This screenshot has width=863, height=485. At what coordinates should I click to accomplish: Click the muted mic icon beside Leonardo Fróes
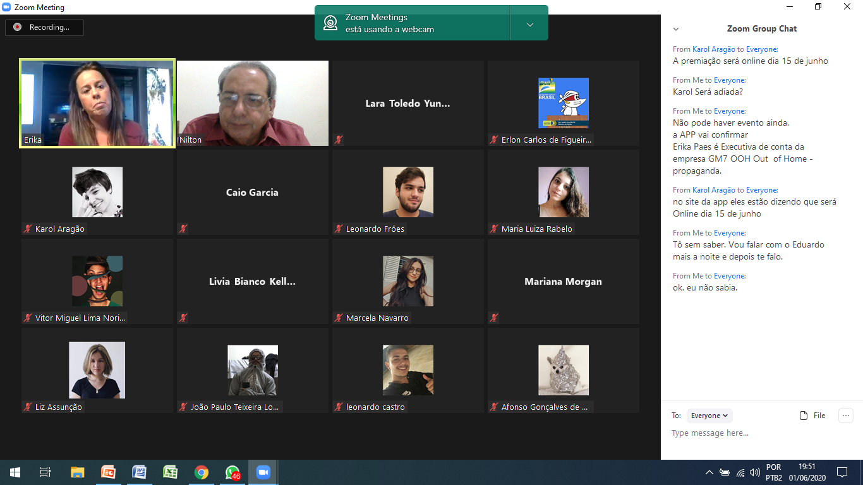(339, 229)
